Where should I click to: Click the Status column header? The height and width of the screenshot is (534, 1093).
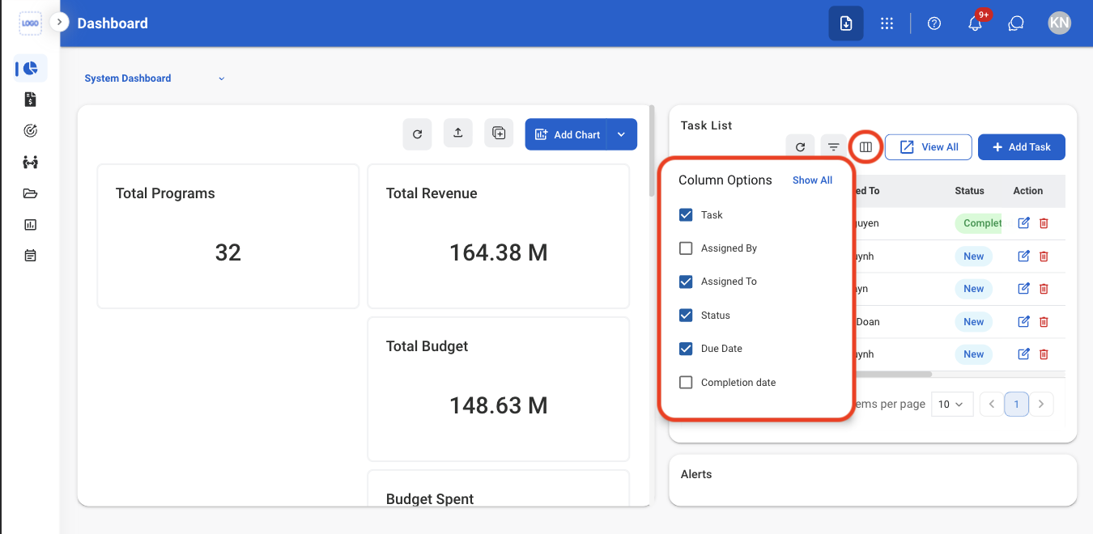click(x=969, y=191)
